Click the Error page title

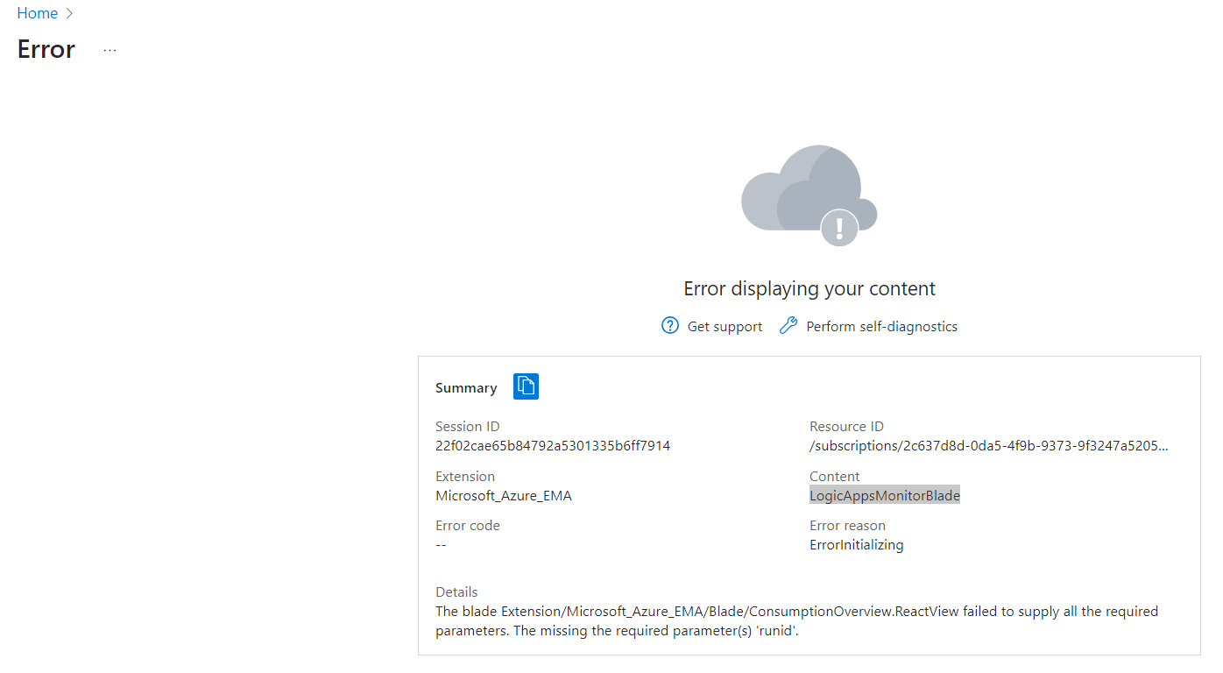[x=45, y=49]
